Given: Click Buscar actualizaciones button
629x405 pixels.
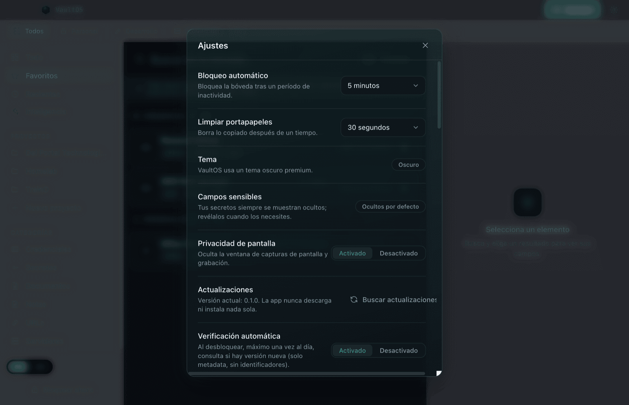Looking at the screenshot, I should point(393,300).
